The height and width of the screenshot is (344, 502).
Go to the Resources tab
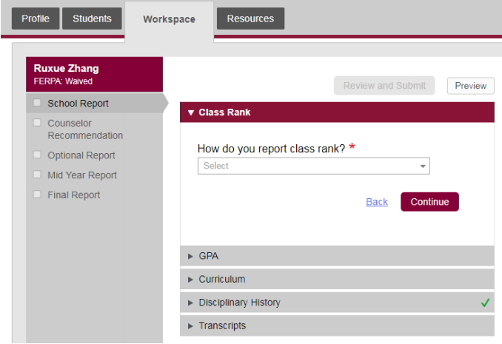250,18
